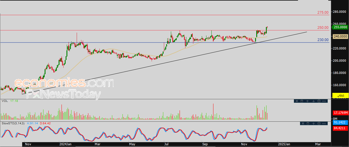Maximize the SlowSTO indicator panel
The height and width of the screenshot is (147, 349).
(x=308, y=123)
